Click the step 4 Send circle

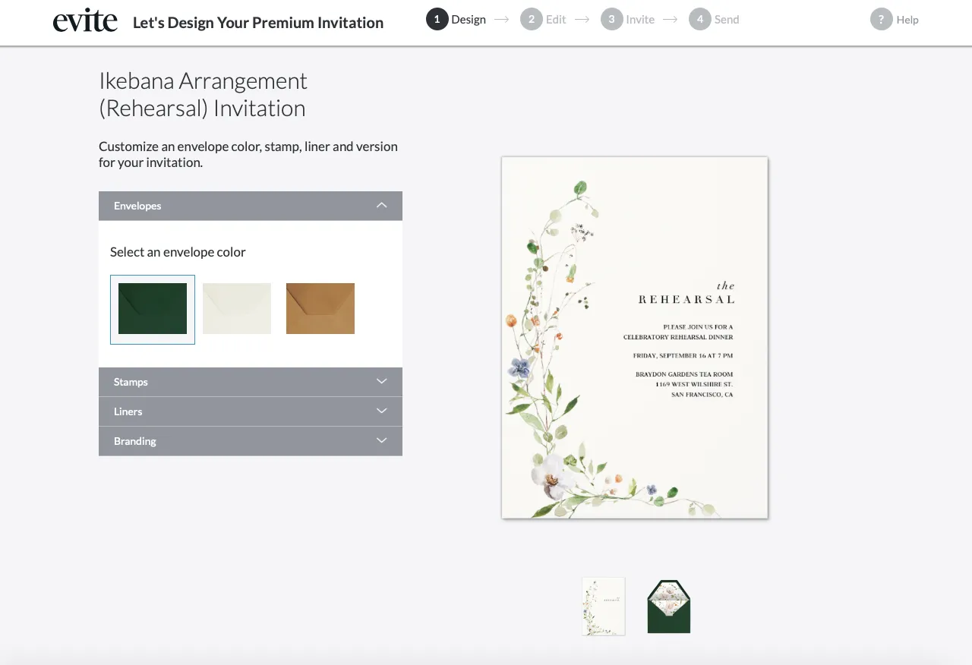[x=699, y=19]
